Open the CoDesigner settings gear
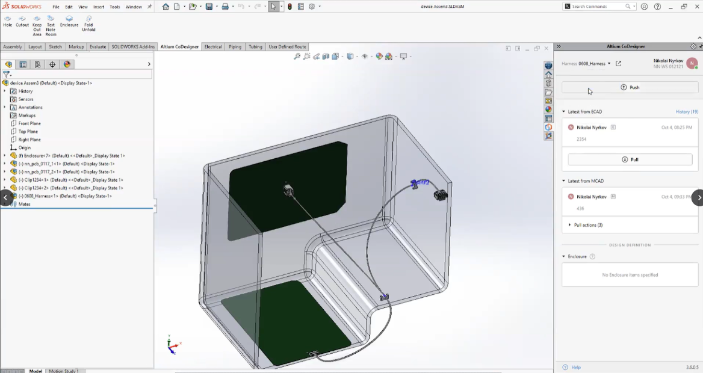703x373 pixels. coord(693,46)
